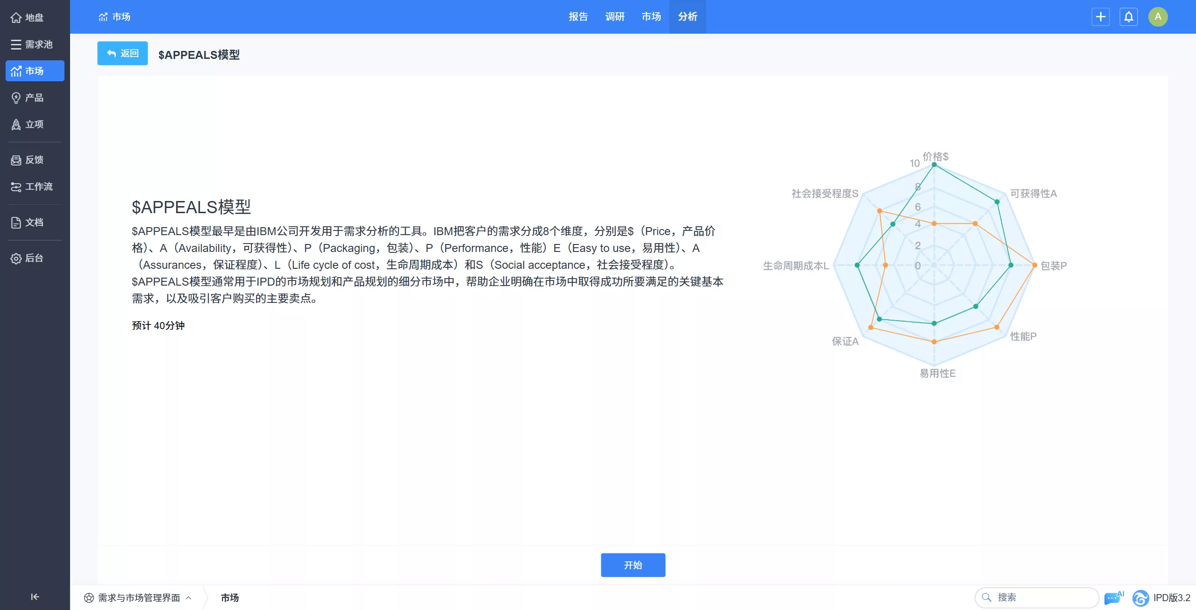Click the IPD版3.2 version text
Viewport: 1196px width, 610px height.
(1172, 598)
